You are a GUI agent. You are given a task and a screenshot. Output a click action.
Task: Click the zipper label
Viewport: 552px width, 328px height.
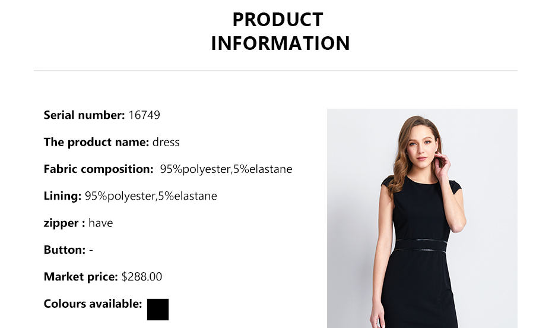[x=64, y=223]
